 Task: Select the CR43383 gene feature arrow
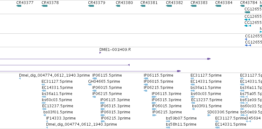(x=193, y=6)
